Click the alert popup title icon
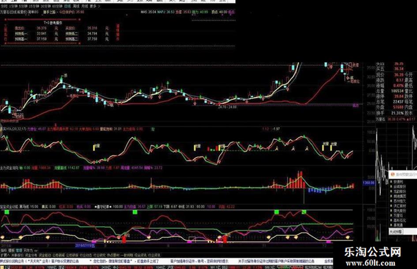This screenshot has width=417, height=269. pyautogui.click(x=393, y=175)
